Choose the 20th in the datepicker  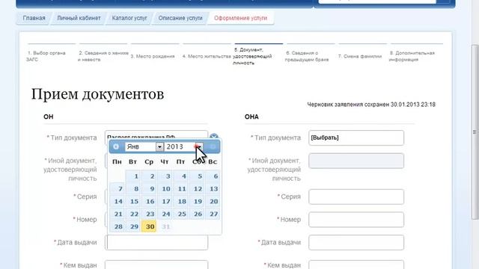213,201
